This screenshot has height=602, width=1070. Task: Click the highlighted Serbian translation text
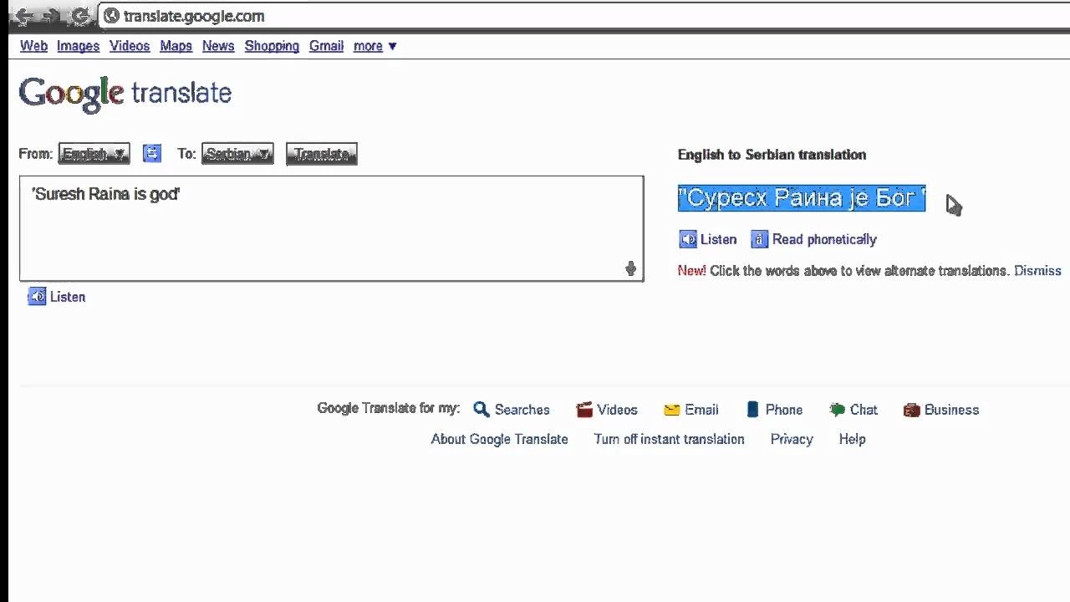pyautogui.click(x=802, y=198)
